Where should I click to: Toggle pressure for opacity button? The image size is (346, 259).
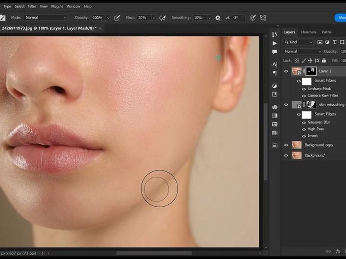pos(117,18)
